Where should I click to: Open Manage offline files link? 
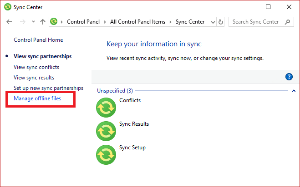37,98
